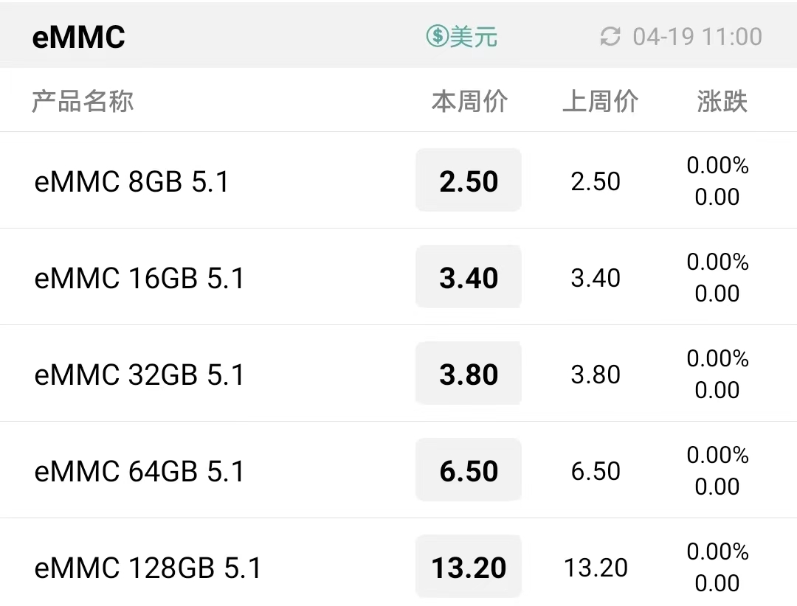797x606 pixels.
Task: Open eMMC 8GB 5.1 product row
Action: point(398,181)
